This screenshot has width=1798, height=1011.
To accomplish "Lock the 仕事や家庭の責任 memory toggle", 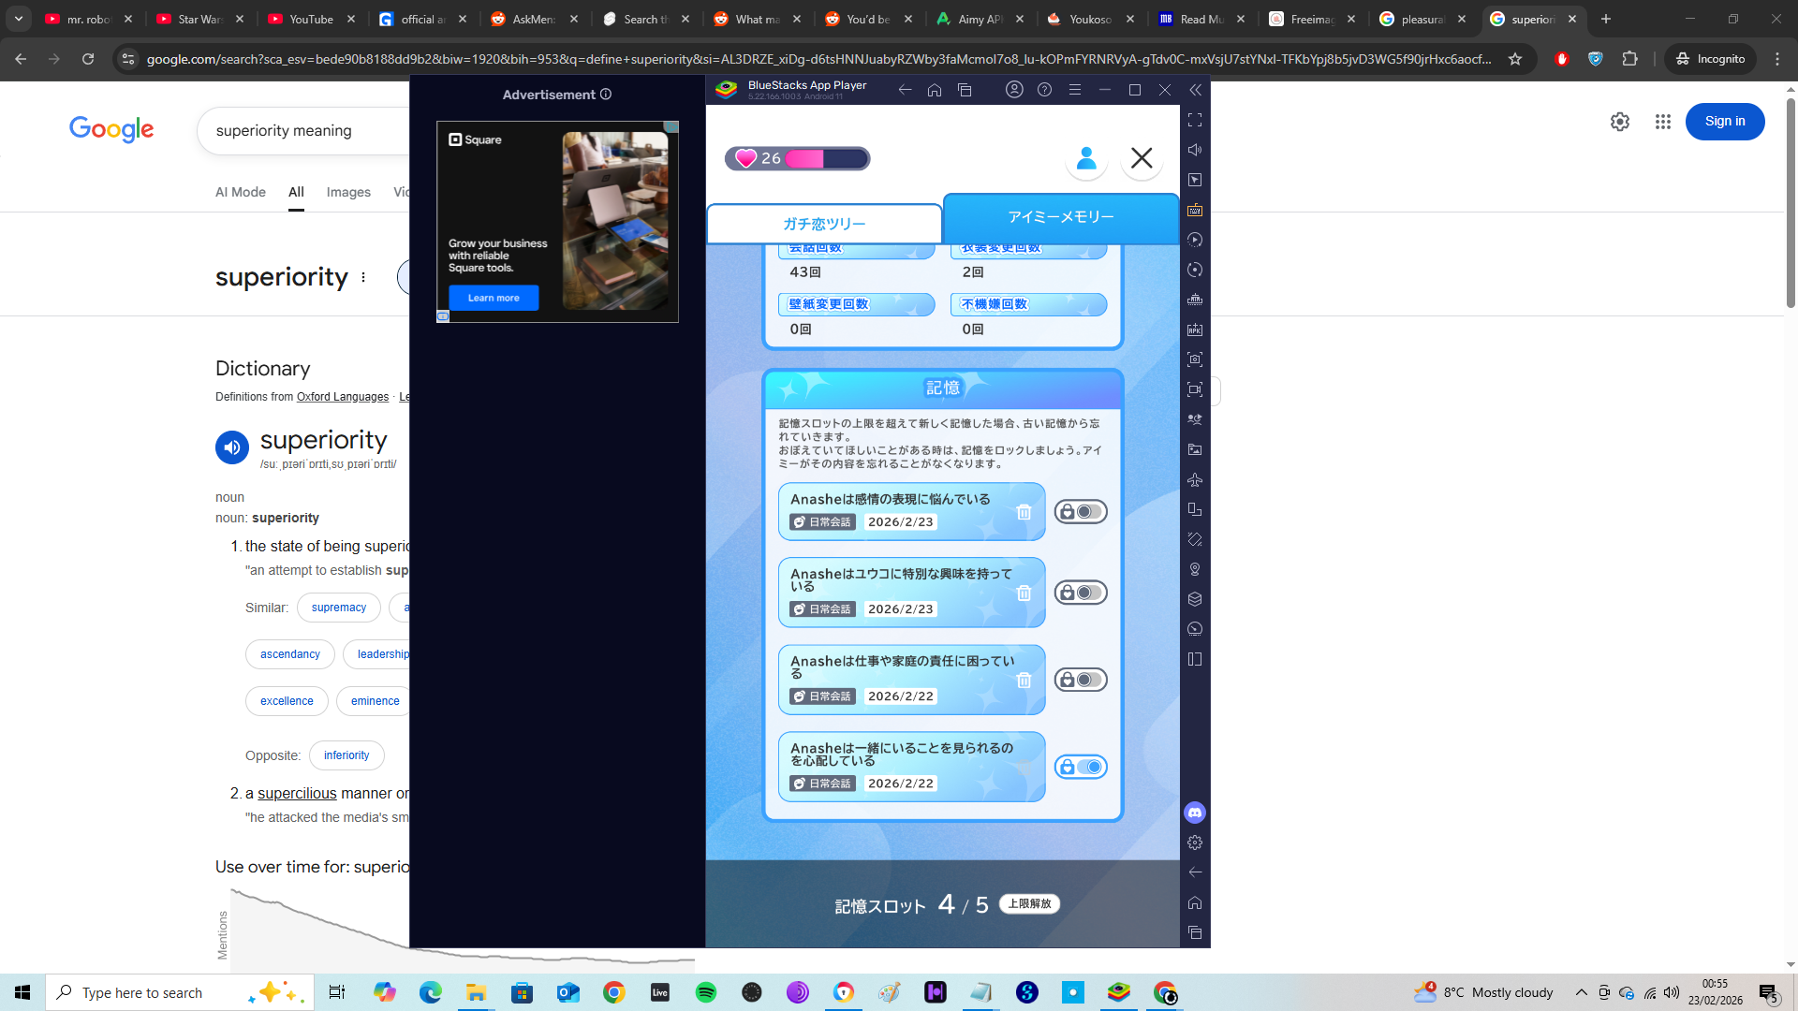I will click(1081, 680).
